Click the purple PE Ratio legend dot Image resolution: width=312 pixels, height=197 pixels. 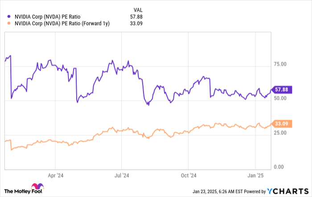(10, 16)
